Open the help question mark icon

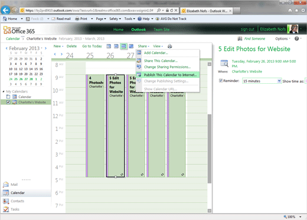(x=296, y=38)
